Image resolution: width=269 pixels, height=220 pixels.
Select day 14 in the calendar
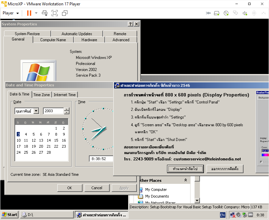pos(49,140)
